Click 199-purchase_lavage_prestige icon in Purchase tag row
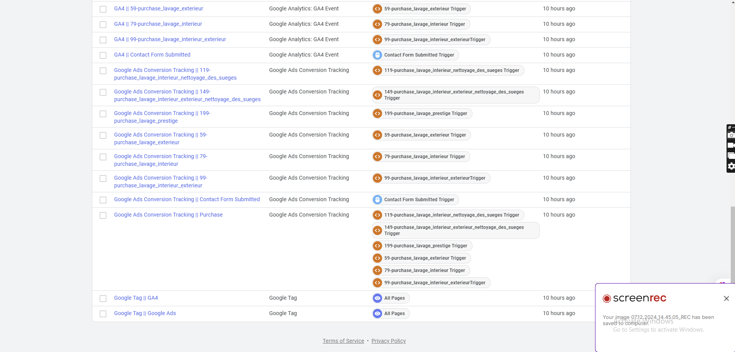The image size is (735, 352). (x=377, y=246)
